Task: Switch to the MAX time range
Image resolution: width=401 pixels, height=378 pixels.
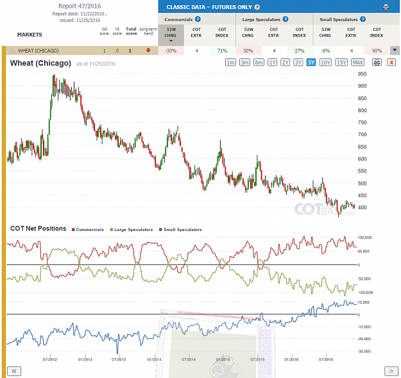Action: [357, 62]
